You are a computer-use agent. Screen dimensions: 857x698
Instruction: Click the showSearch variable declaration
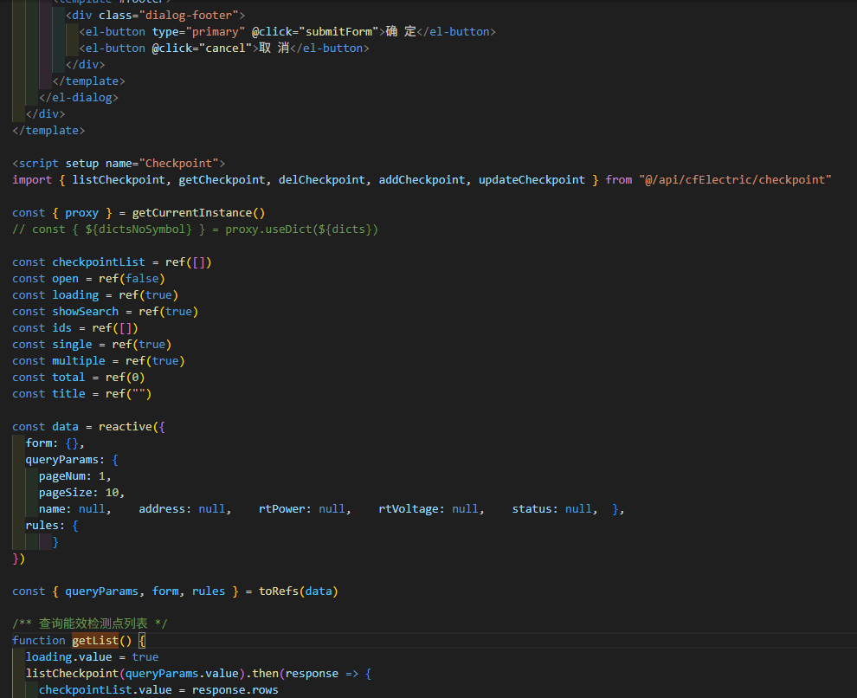85,312
